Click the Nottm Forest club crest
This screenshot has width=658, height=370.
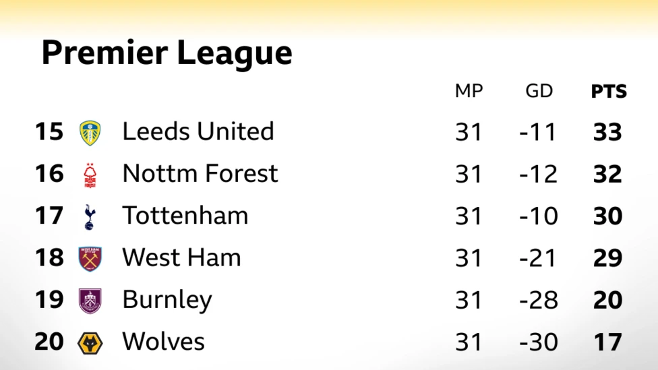pos(90,175)
